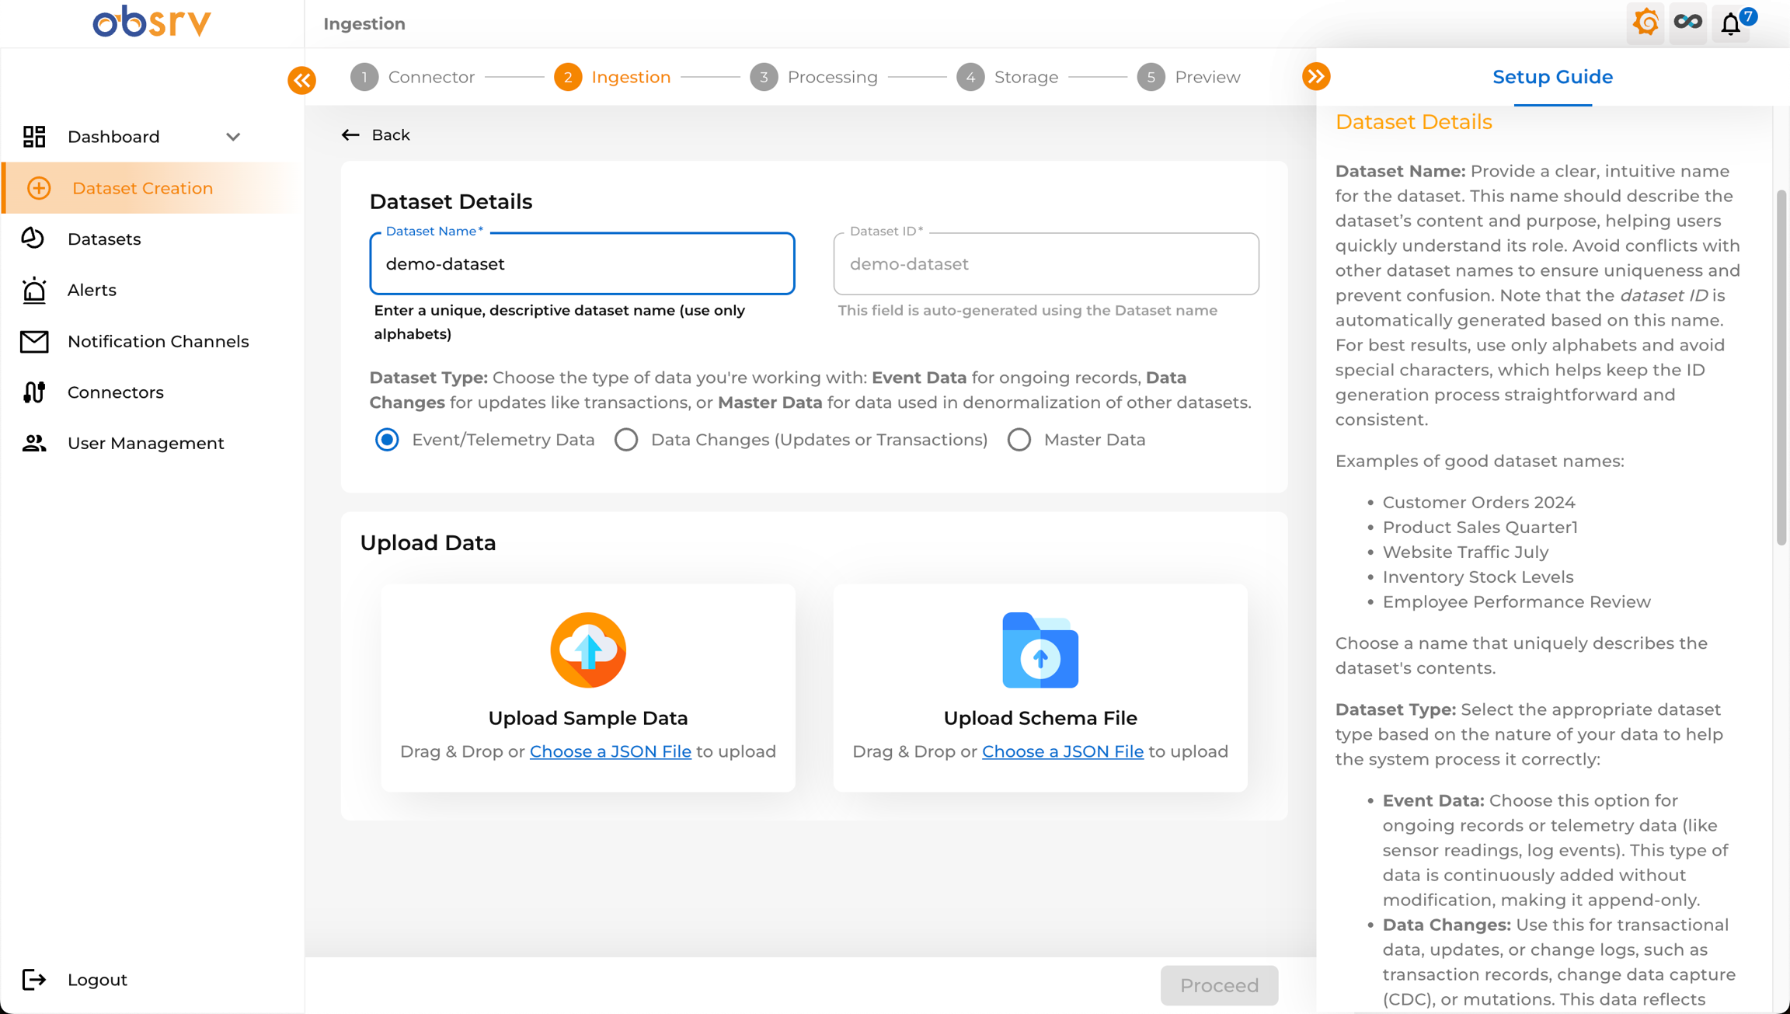The height and width of the screenshot is (1014, 1790).
Task: Open Grafana from the top bar icon
Action: tap(1645, 23)
